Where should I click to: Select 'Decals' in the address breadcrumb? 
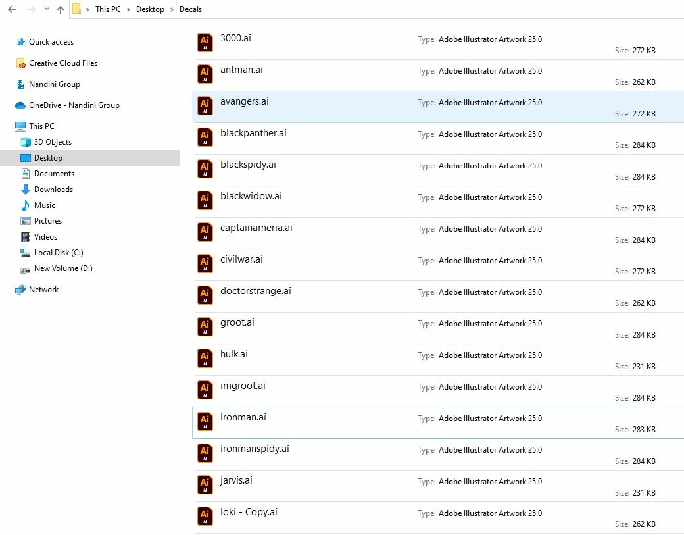coord(191,9)
